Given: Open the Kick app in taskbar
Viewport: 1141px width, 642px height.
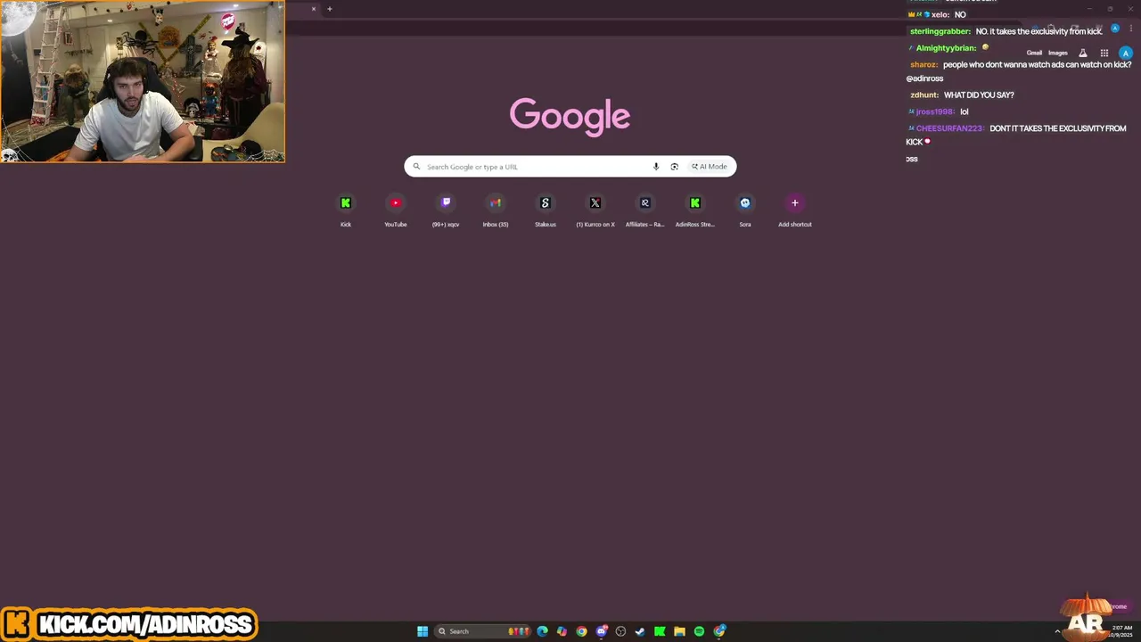Looking at the screenshot, I should (x=660, y=631).
